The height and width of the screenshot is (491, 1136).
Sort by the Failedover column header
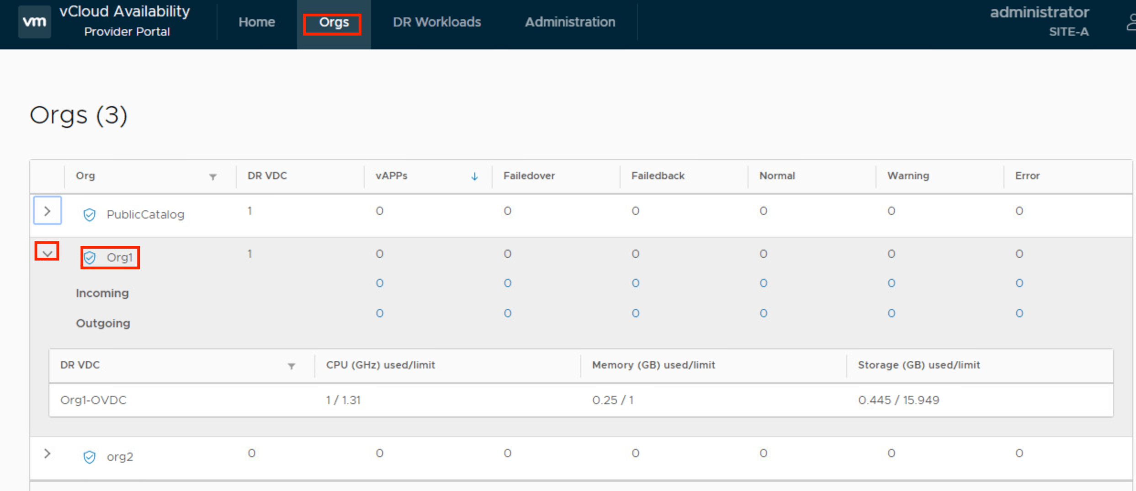[x=529, y=176]
